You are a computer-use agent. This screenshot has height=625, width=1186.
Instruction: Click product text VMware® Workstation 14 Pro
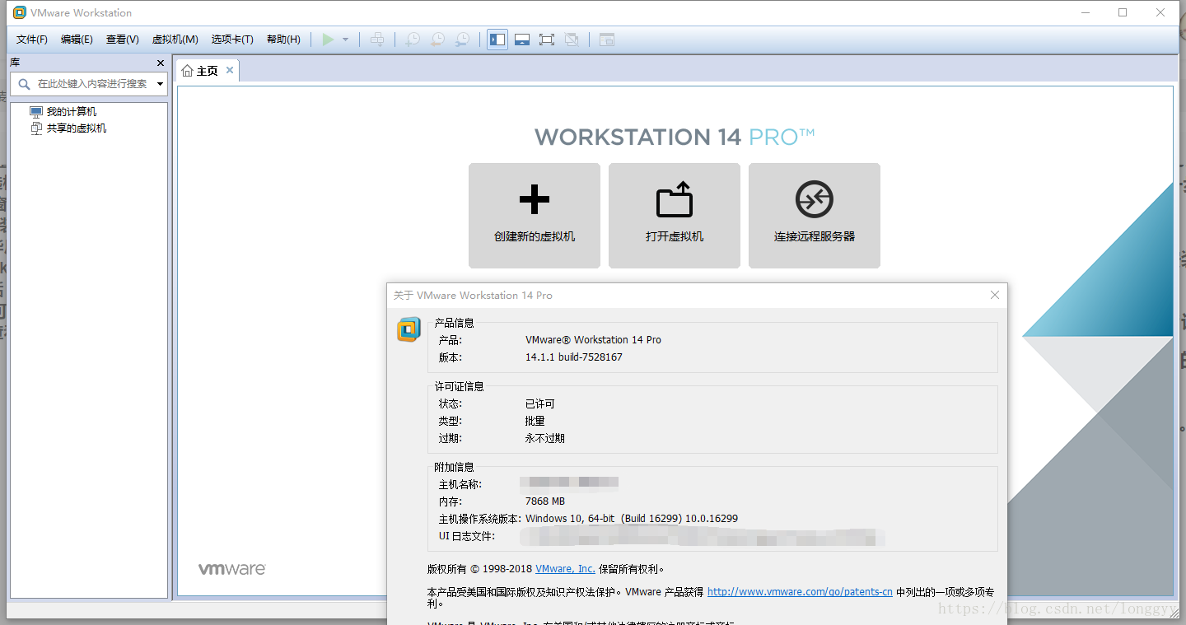click(x=593, y=339)
